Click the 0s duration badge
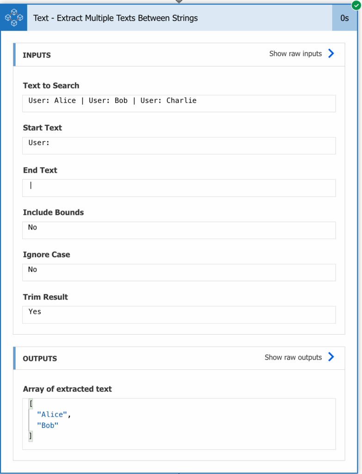The height and width of the screenshot is (474, 362). pos(344,18)
